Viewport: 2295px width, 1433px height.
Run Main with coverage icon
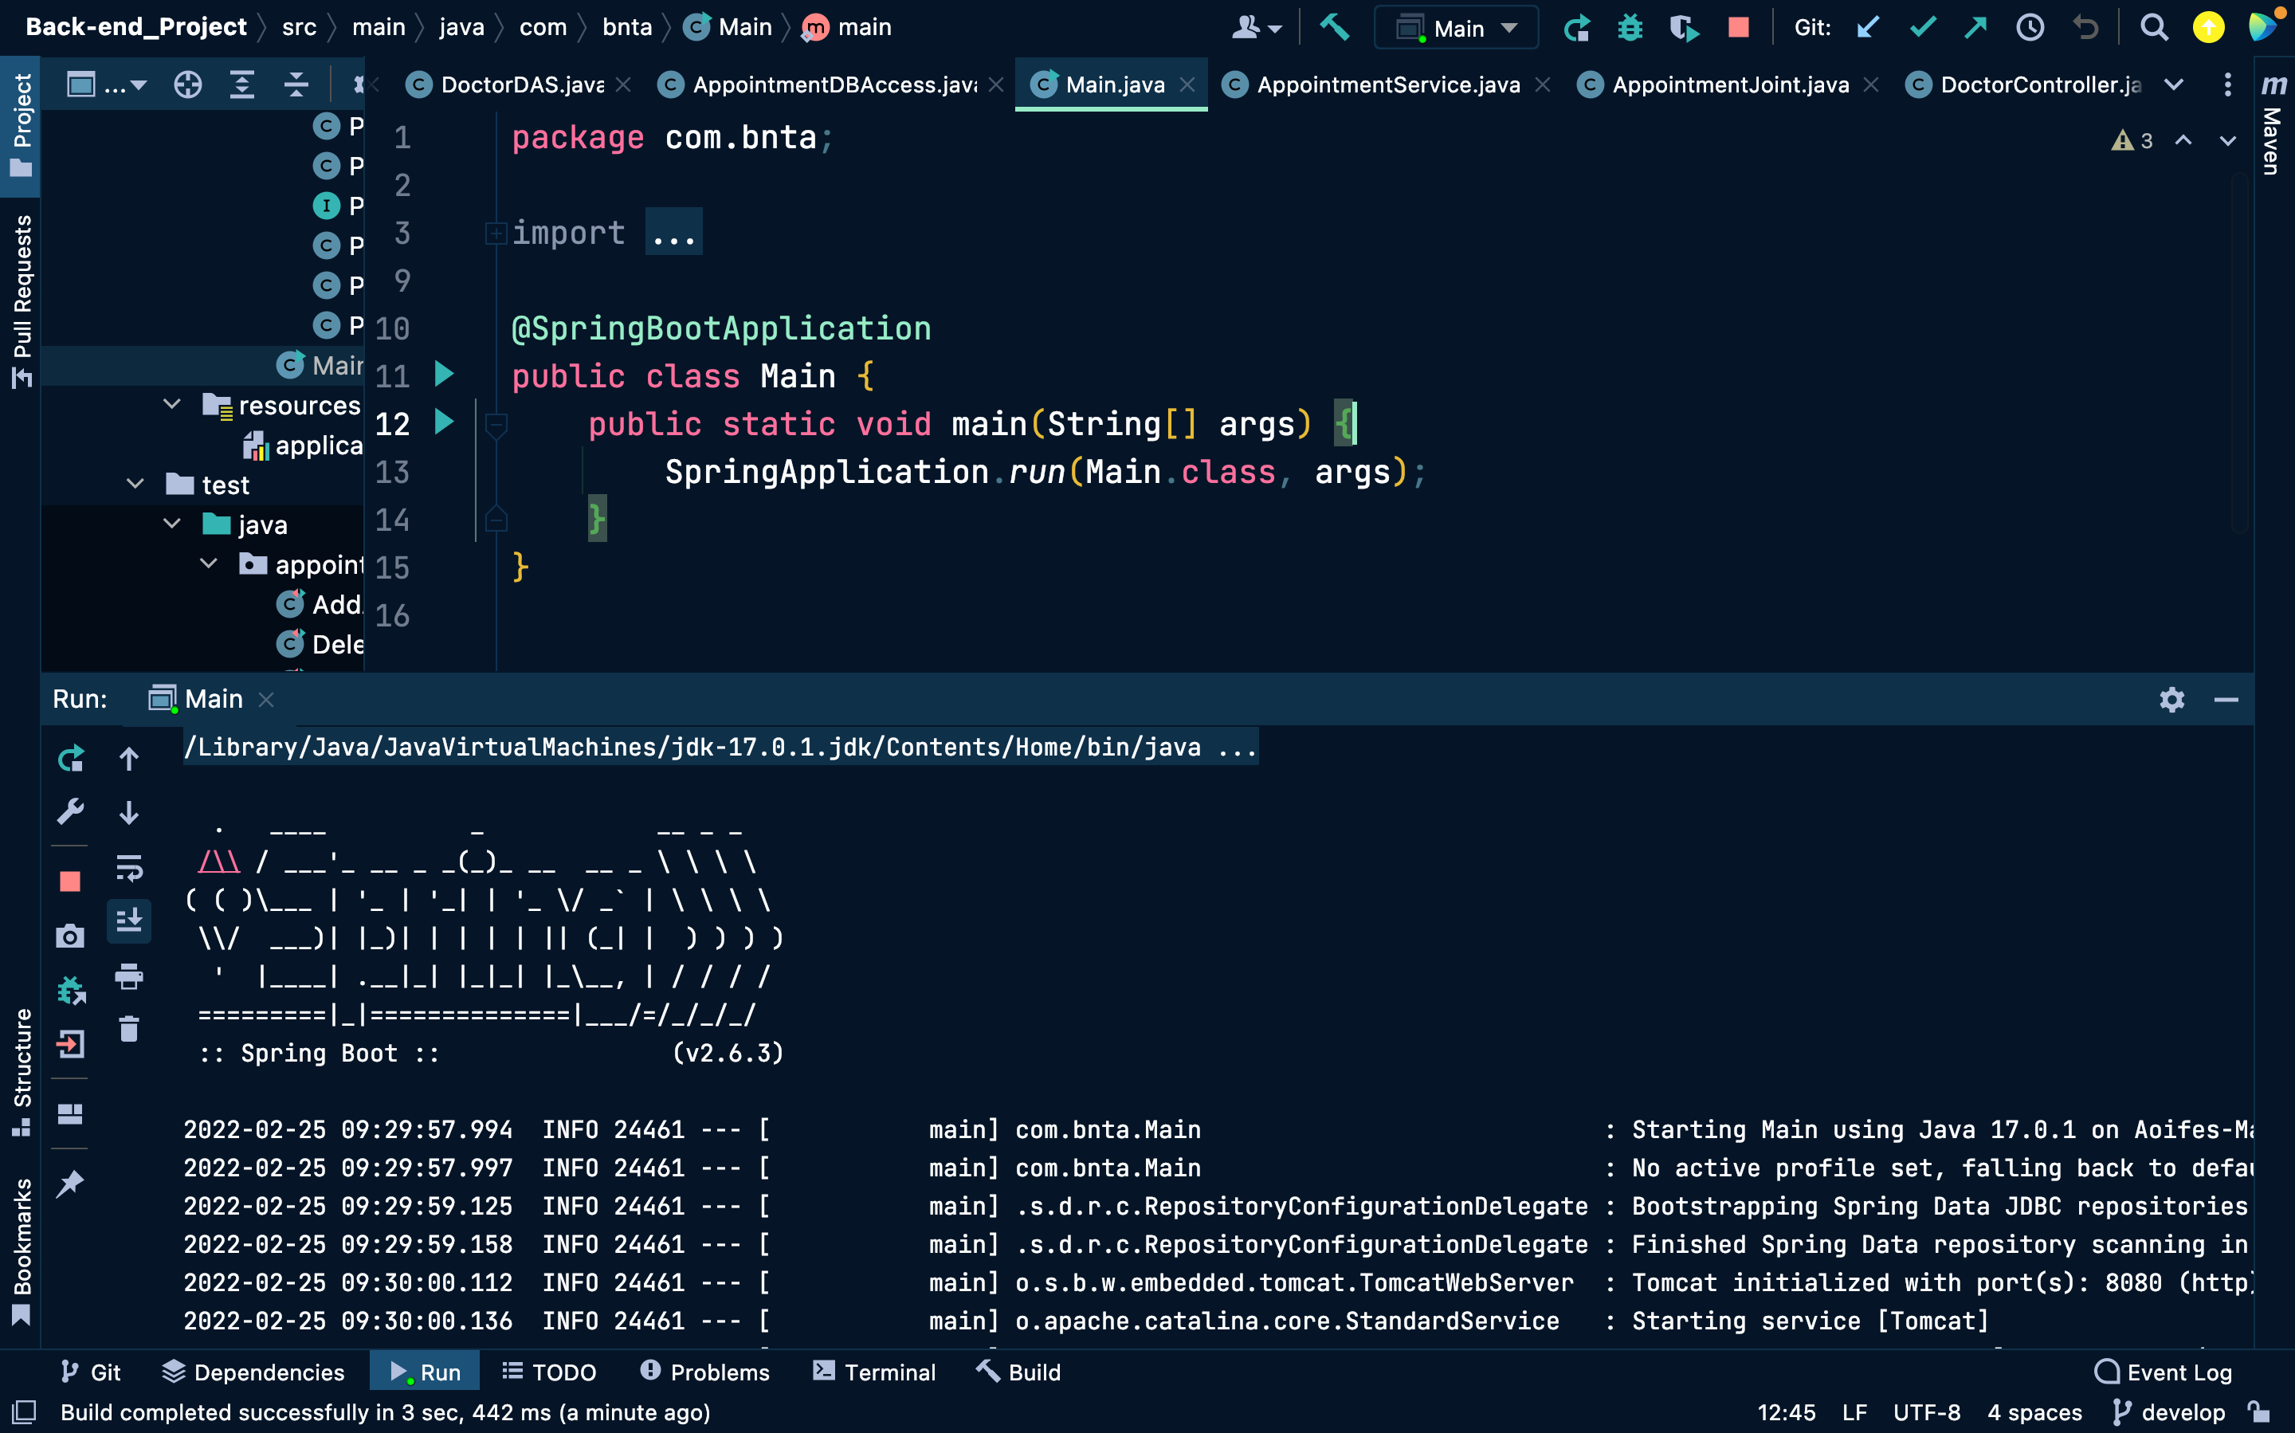[1684, 27]
